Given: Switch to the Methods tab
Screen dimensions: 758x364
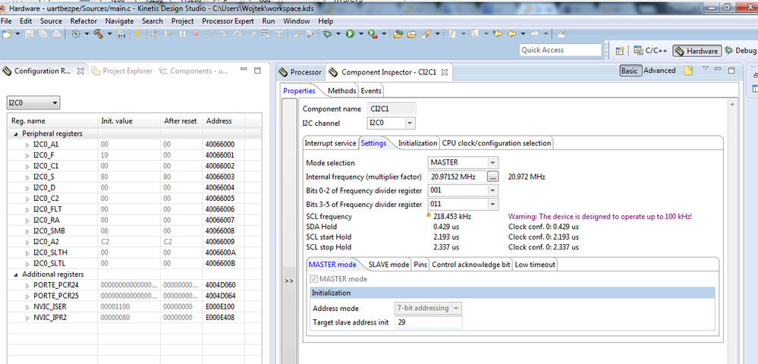Looking at the screenshot, I should [341, 90].
